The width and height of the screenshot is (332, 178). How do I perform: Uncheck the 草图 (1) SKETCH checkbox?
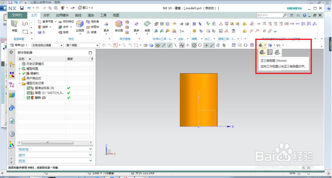tap(28, 93)
